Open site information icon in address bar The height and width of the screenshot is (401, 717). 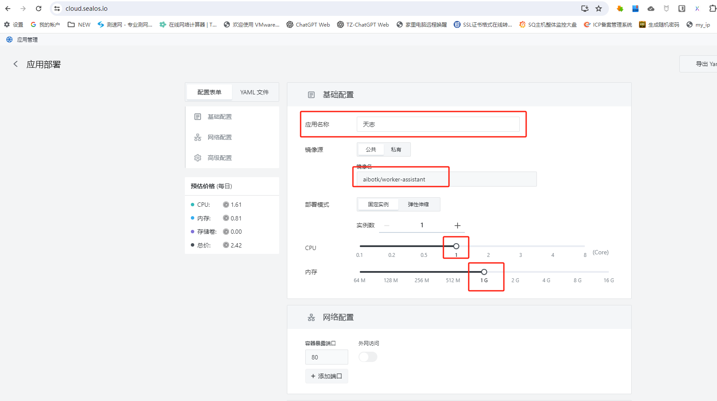click(57, 9)
